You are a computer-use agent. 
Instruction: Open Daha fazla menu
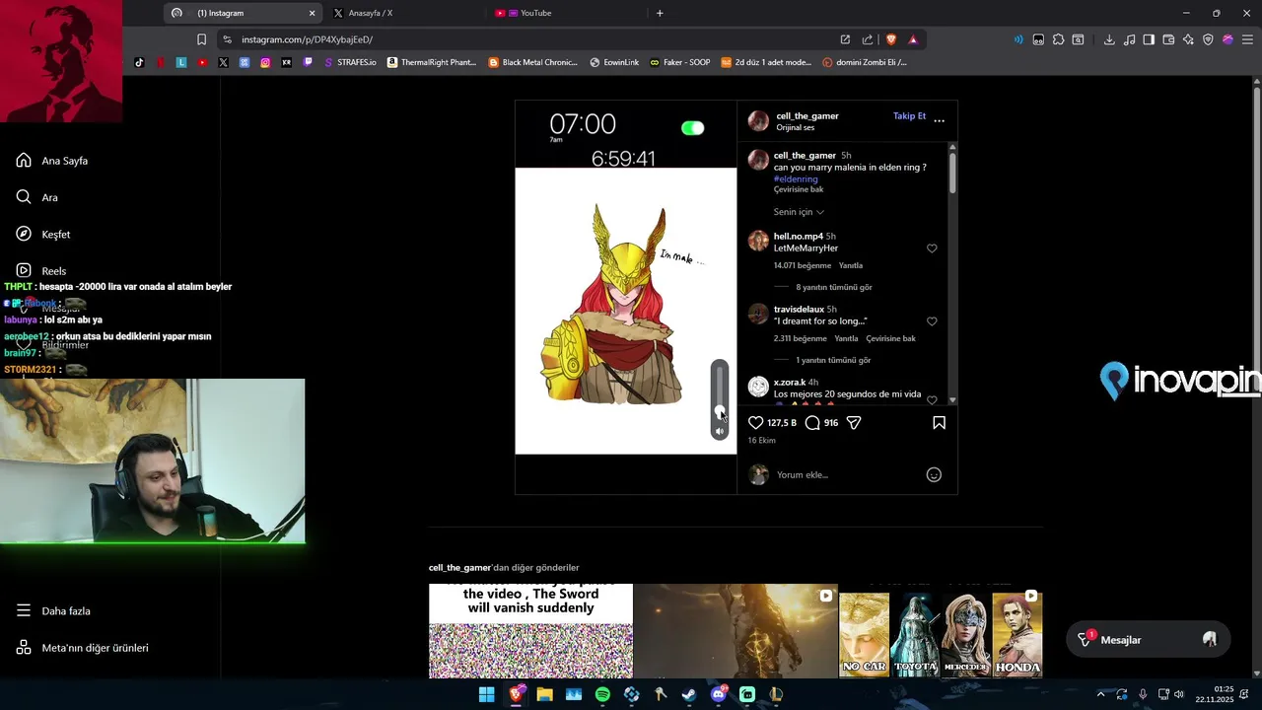(52, 610)
